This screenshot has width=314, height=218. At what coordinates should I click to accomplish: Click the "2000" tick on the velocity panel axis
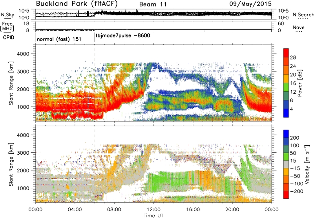click(x=23, y=170)
